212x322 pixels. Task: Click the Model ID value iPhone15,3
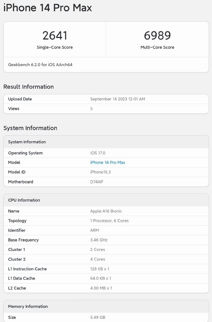click(100, 172)
